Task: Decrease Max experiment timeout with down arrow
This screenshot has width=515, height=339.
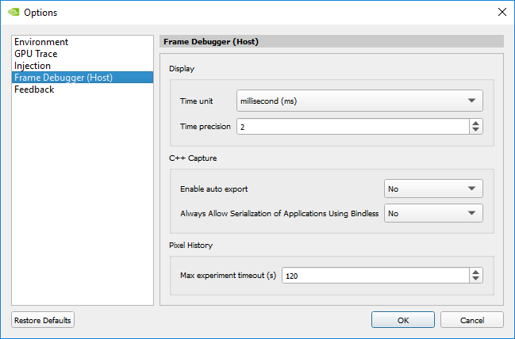Action: 475,279
